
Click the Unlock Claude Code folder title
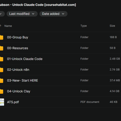pos(38,5)
